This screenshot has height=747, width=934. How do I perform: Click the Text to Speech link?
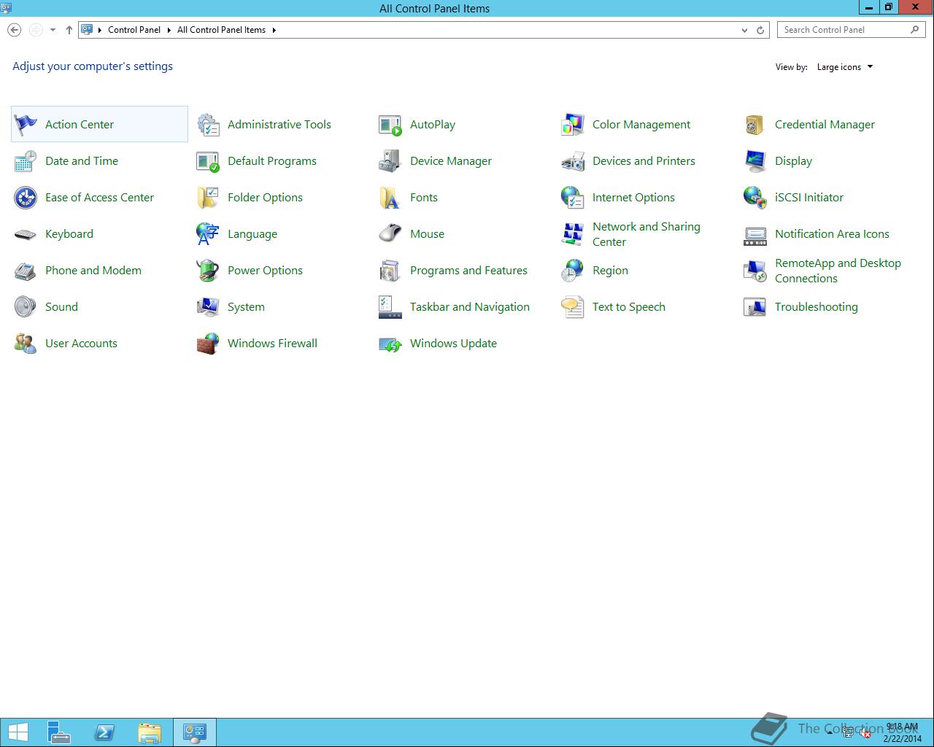(629, 307)
